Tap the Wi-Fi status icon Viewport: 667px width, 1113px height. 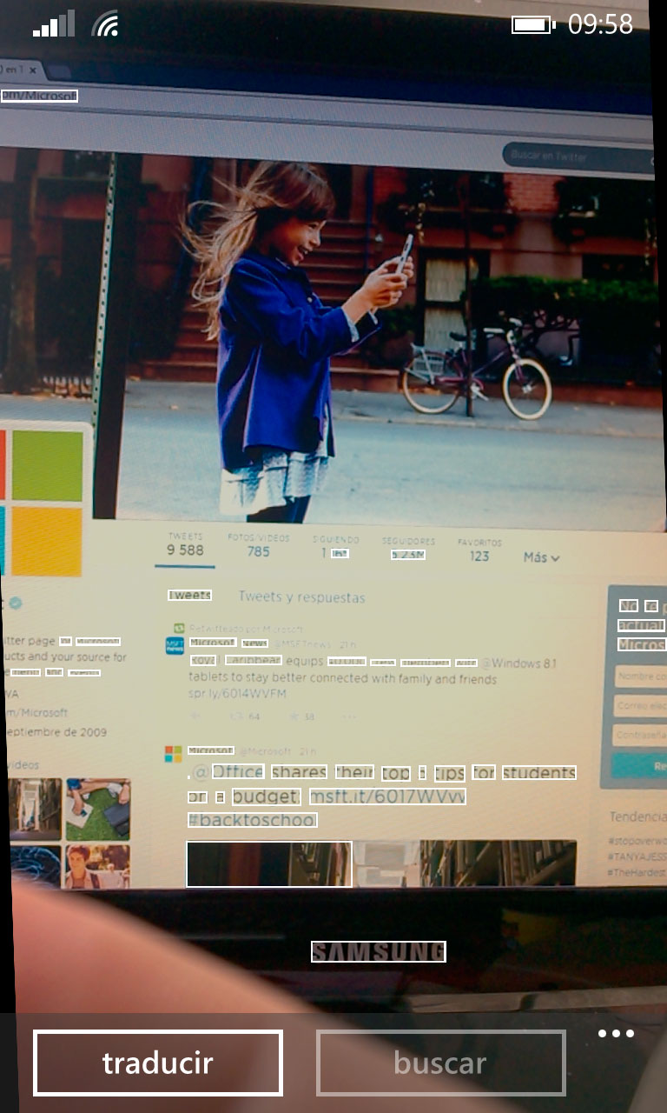[106, 24]
